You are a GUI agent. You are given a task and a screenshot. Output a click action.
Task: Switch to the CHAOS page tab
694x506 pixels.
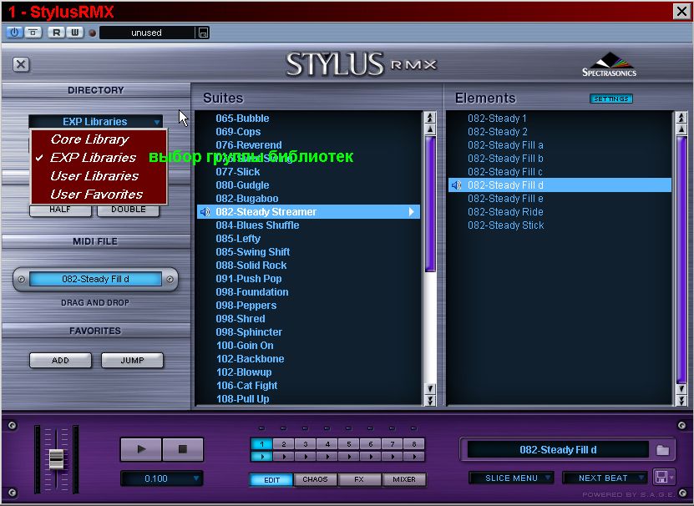coord(315,479)
